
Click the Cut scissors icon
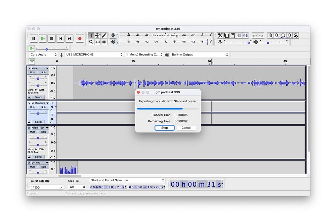[220, 35]
